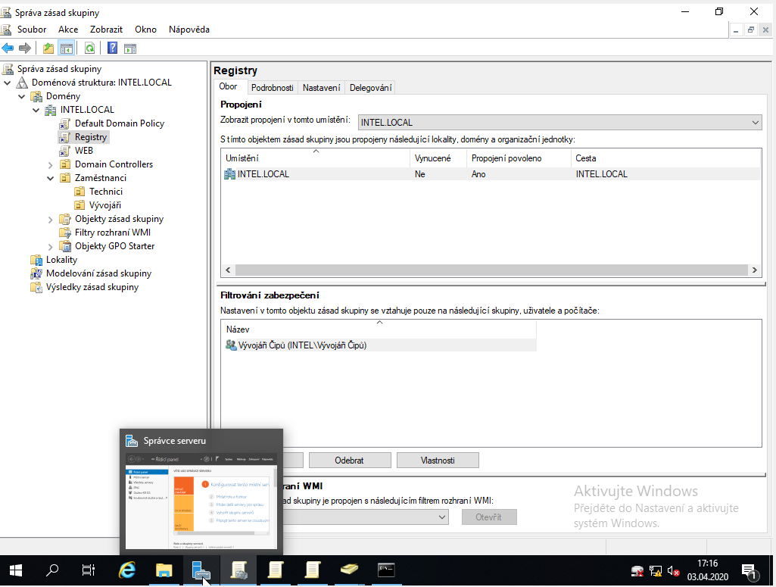Open Internet Explorer from the taskbar

[x=127, y=570]
